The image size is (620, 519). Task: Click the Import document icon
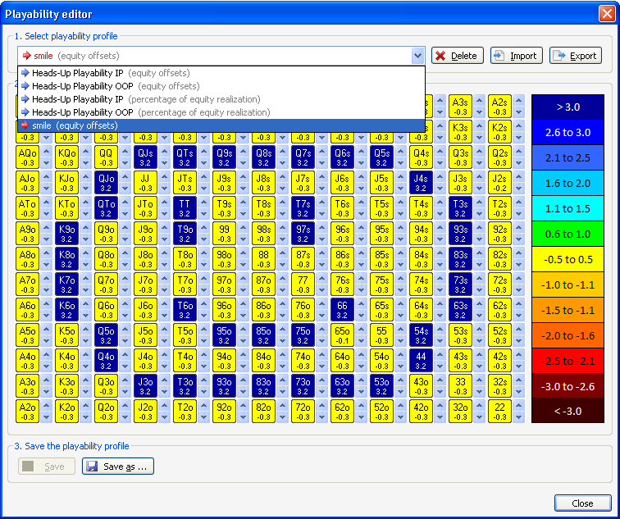(499, 55)
